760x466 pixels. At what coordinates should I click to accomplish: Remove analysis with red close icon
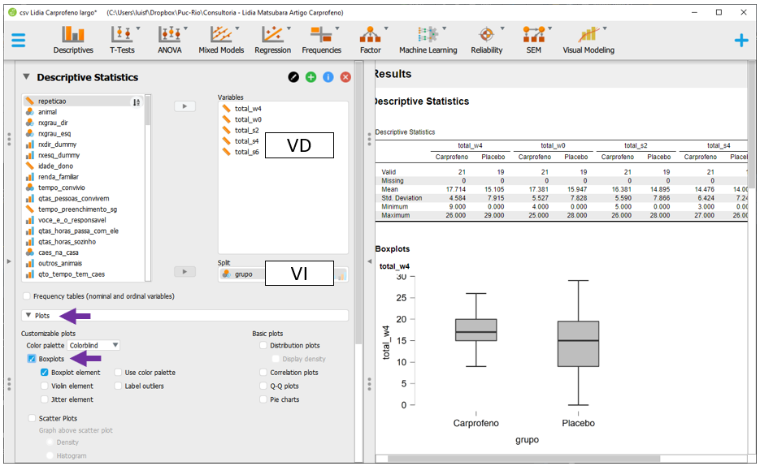click(345, 77)
